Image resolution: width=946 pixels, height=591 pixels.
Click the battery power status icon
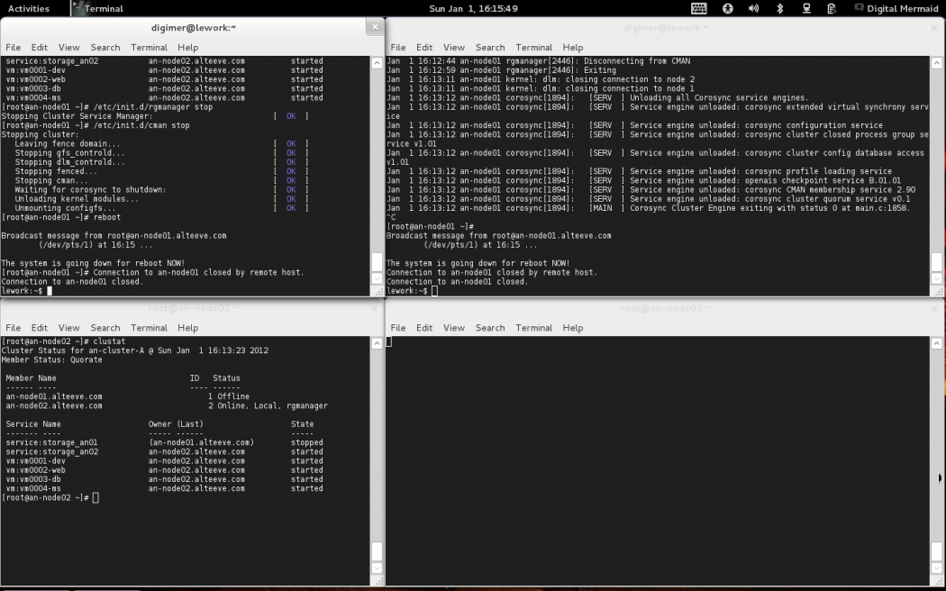click(x=831, y=8)
